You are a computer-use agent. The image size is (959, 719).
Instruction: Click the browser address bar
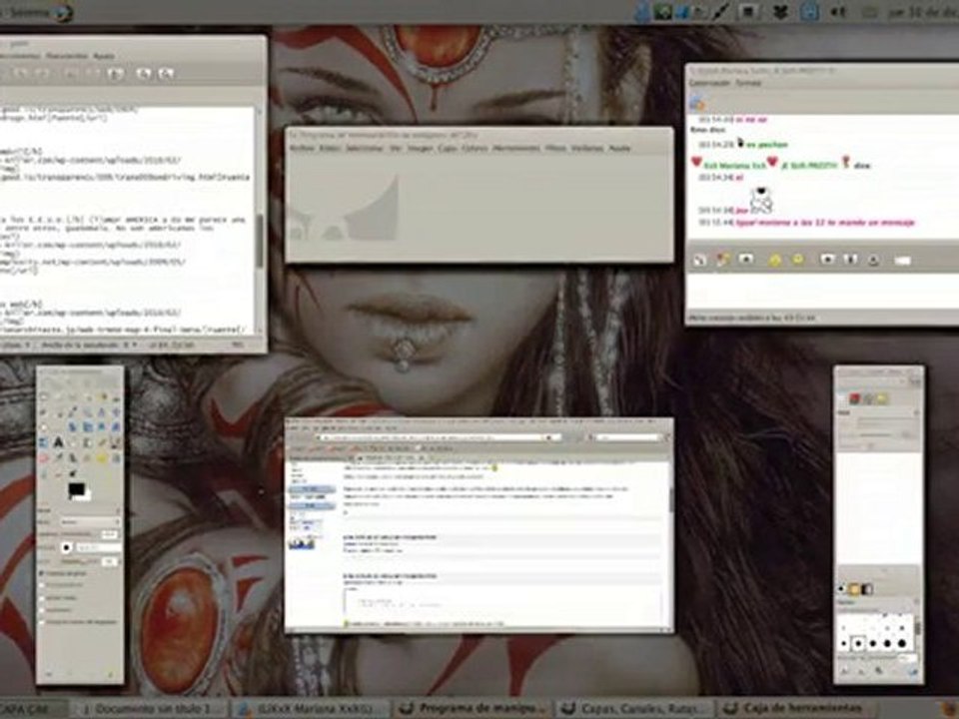point(438,437)
